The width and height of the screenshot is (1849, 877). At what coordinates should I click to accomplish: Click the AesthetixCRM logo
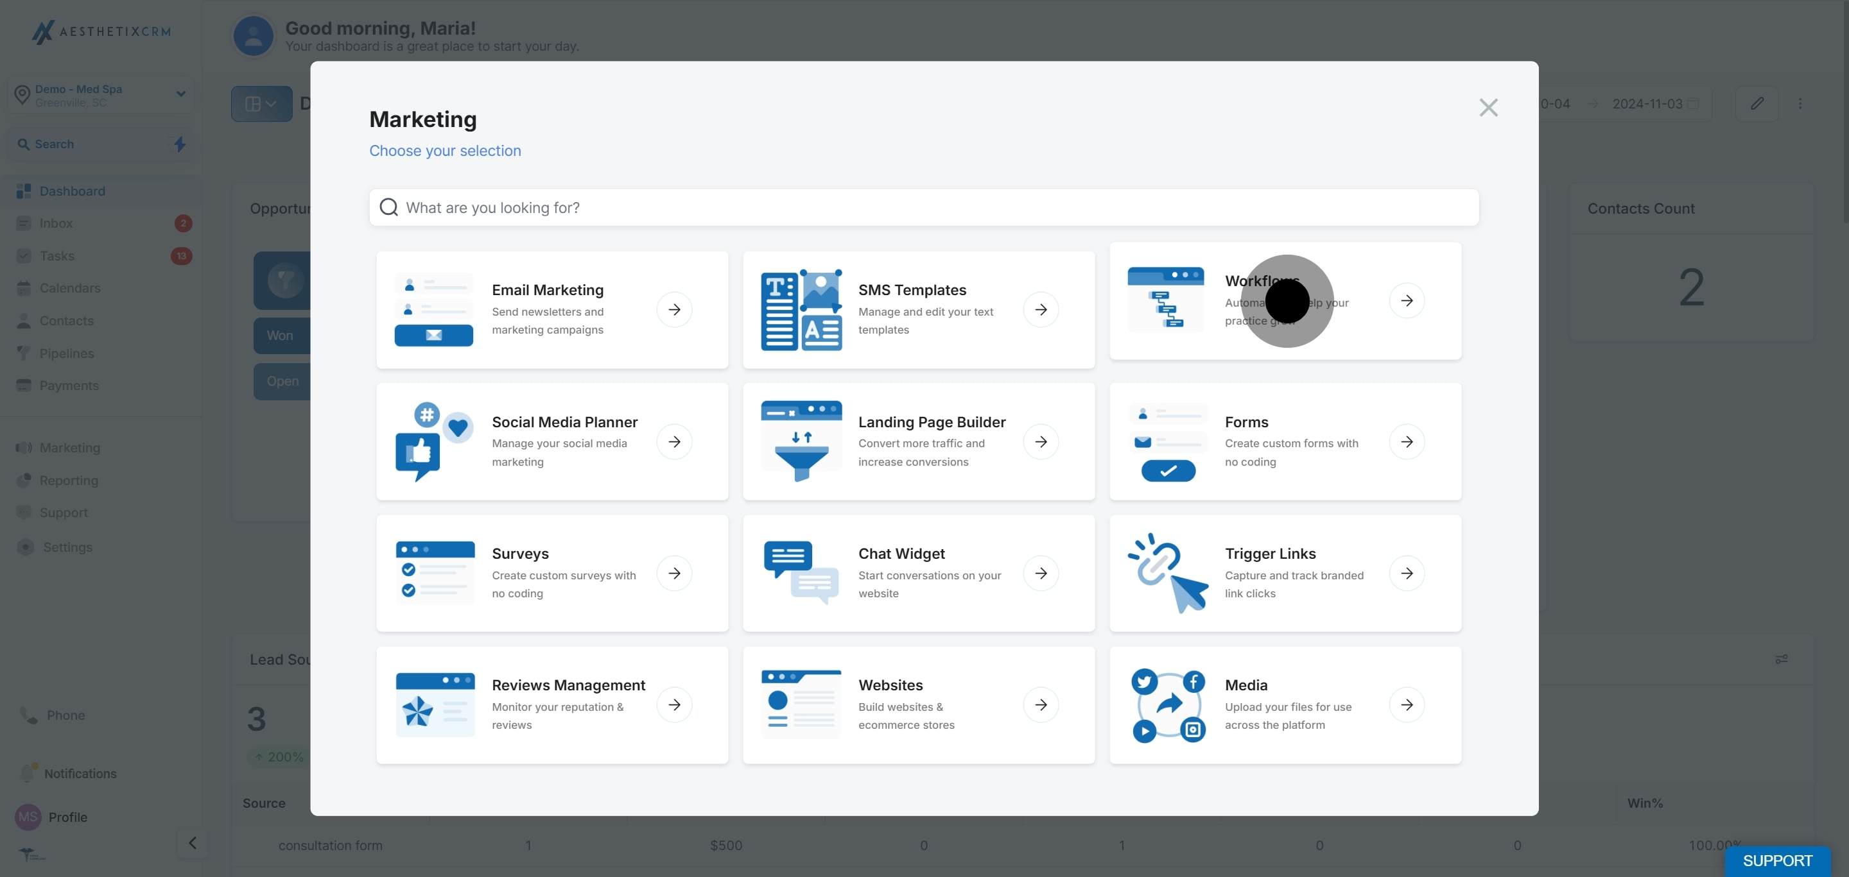(101, 31)
